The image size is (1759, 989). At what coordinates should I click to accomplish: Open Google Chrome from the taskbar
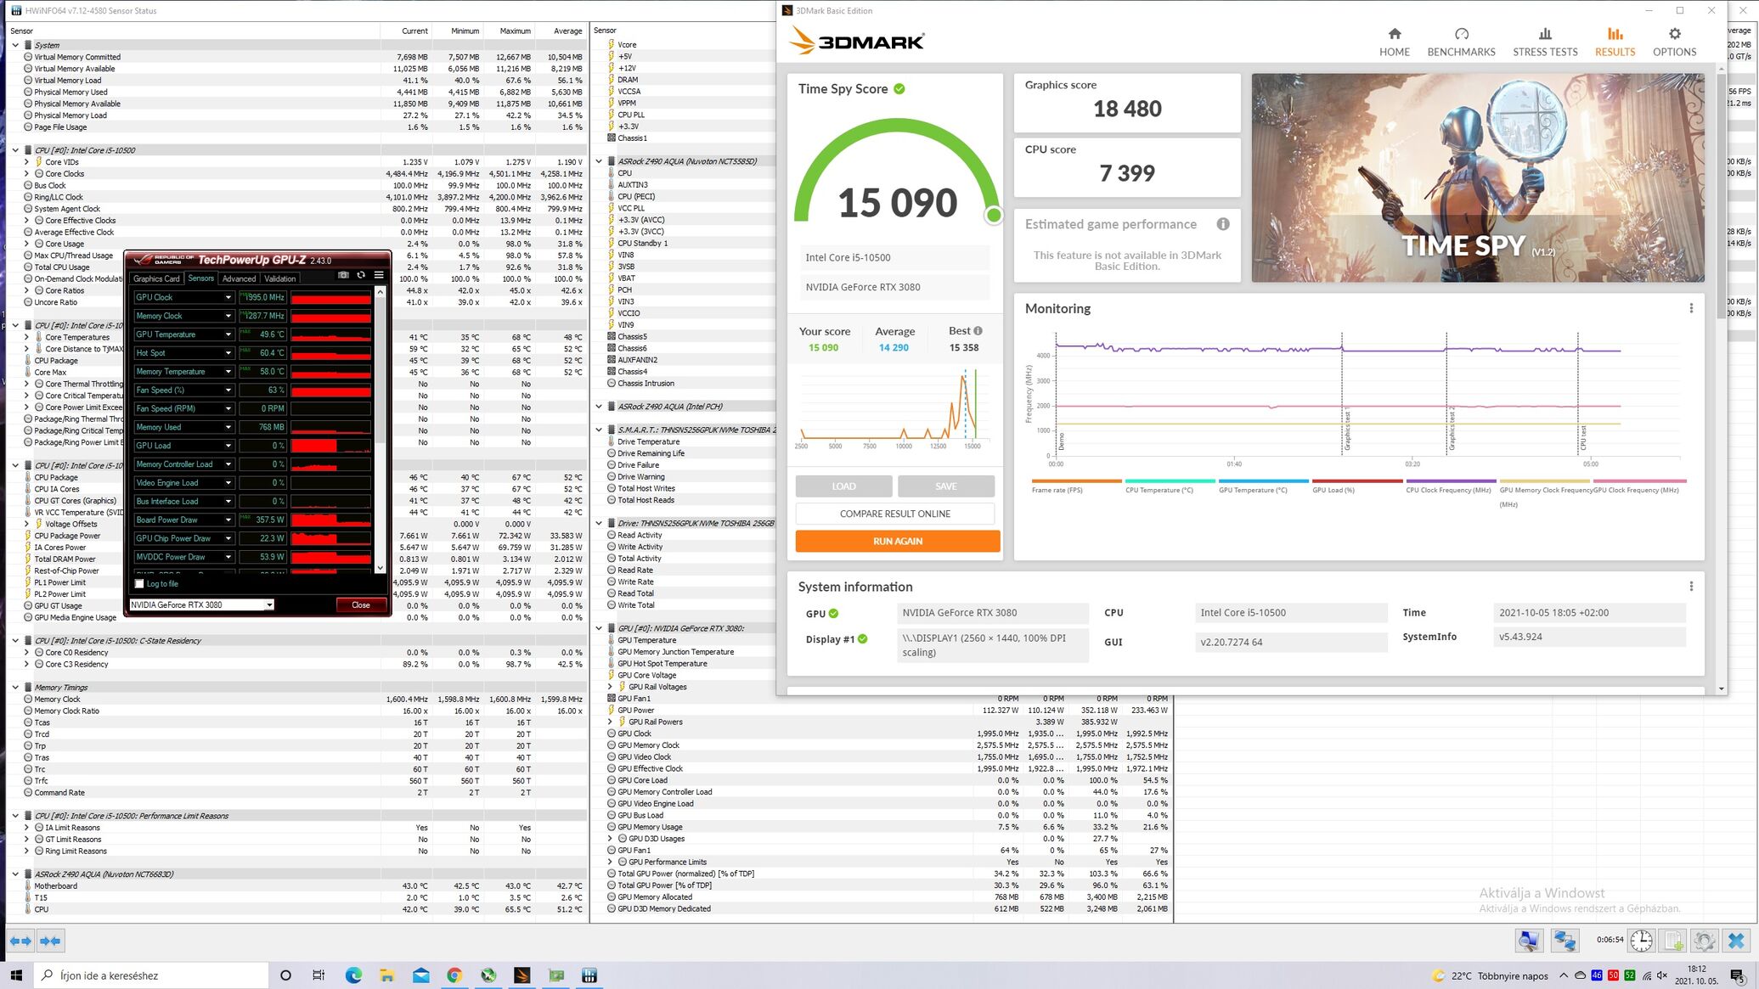454,975
